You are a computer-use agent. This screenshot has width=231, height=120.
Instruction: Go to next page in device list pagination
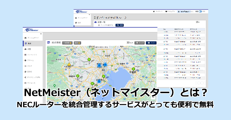point(204,83)
